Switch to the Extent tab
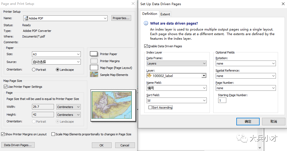 165,14
